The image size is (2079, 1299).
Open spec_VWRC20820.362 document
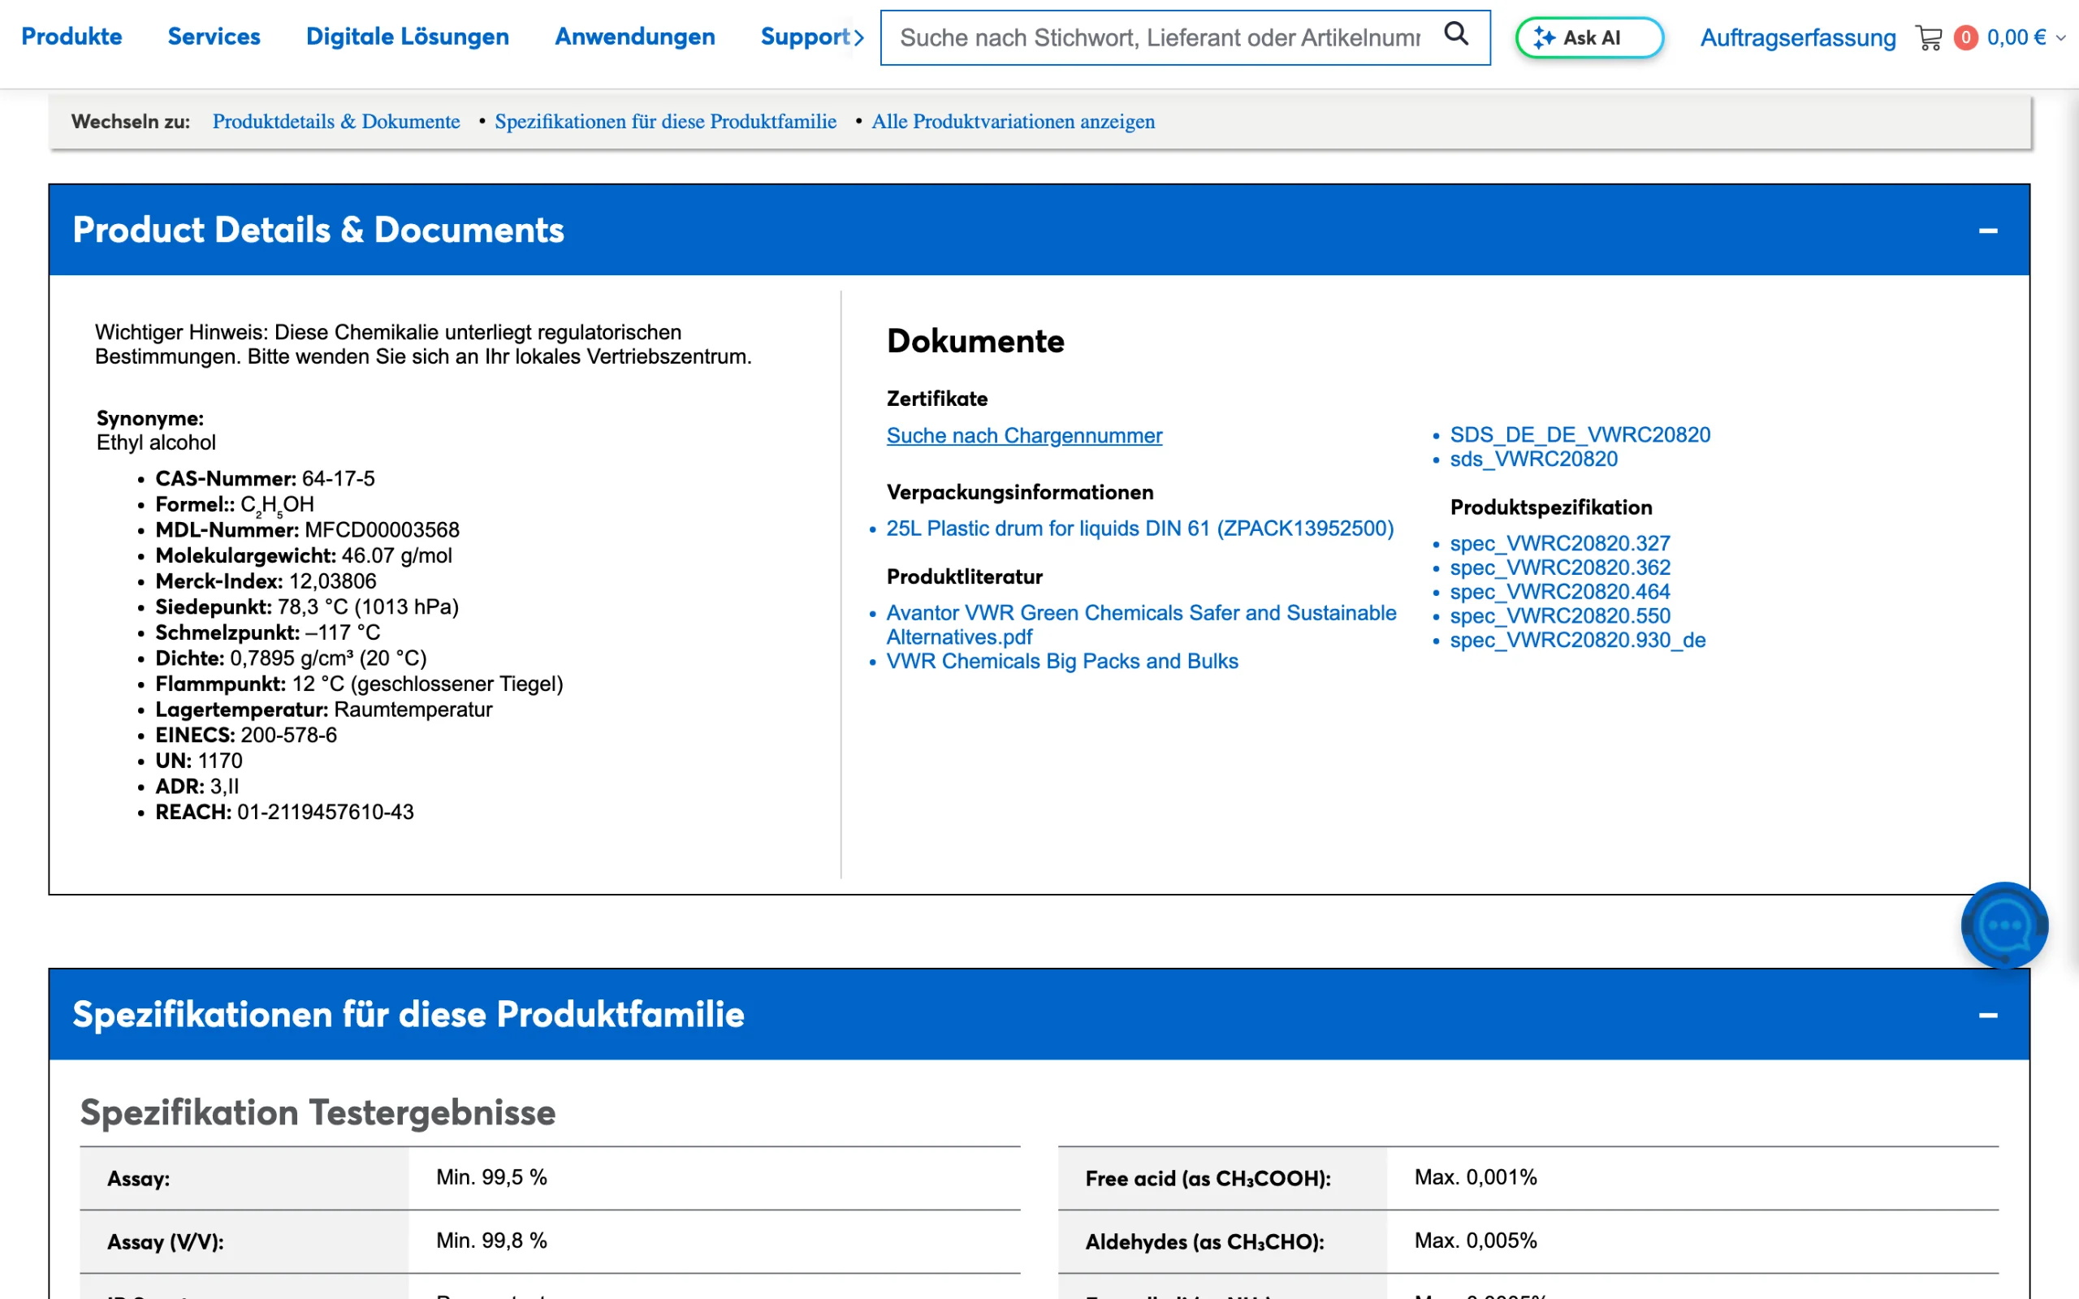click(1560, 567)
